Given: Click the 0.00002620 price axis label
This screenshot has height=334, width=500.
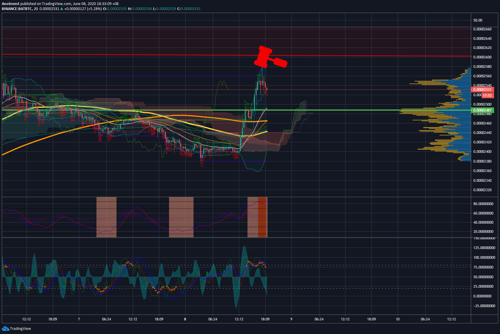Looking at the screenshot, I should coord(482,48).
